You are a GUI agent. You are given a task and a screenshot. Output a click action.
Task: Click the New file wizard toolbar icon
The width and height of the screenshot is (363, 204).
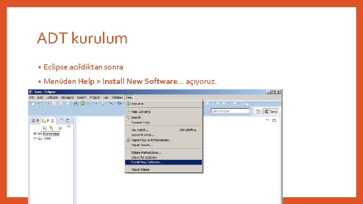point(33,104)
